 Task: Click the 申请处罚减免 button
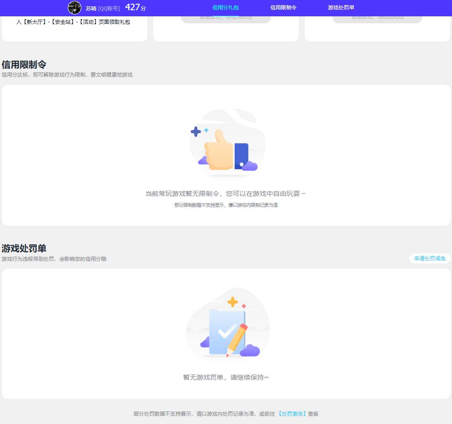coord(430,258)
